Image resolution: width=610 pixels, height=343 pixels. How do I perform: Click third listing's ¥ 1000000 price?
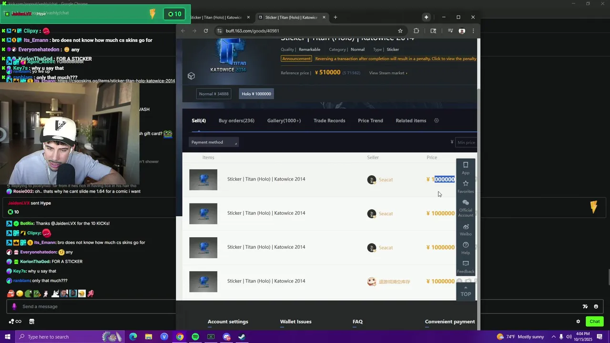coord(440,247)
